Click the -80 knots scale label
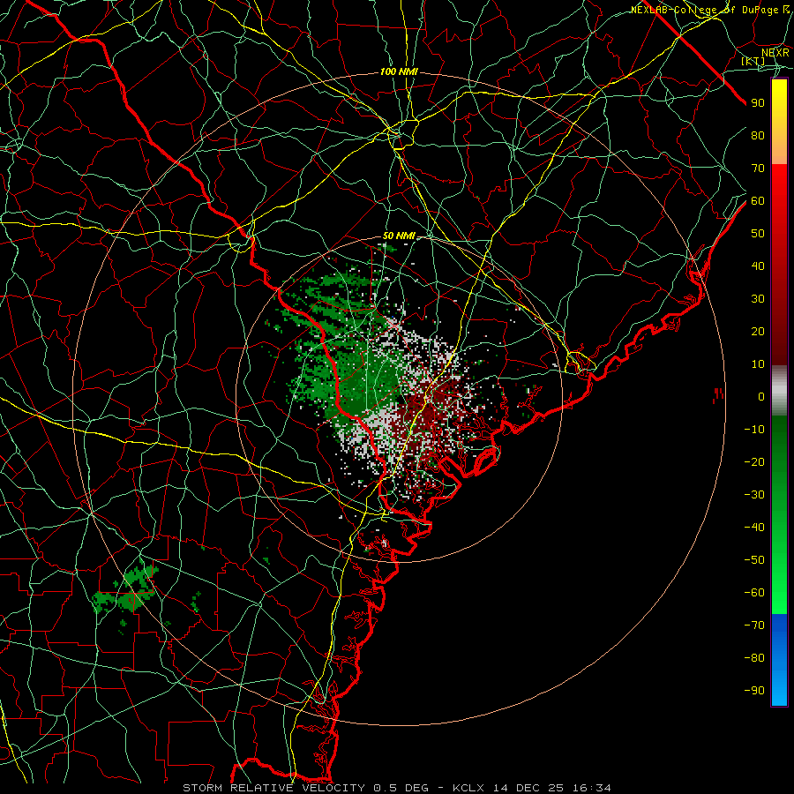This screenshot has width=794, height=794. tap(754, 658)
